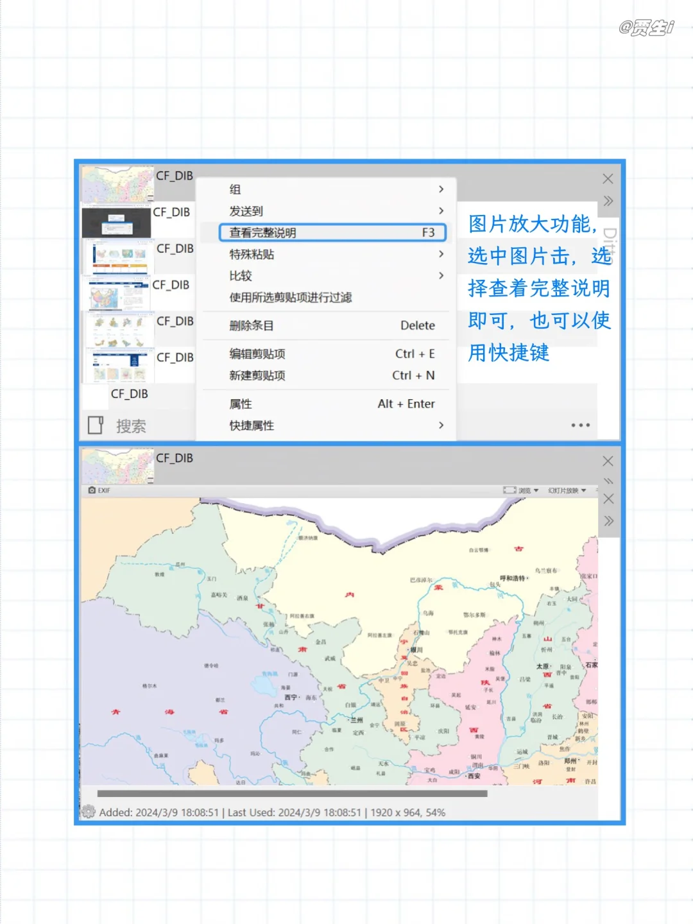Click the EXIF camera icon
Image resolution: width=693 pixels, height=924 pixels.
[x=92, y=490]
